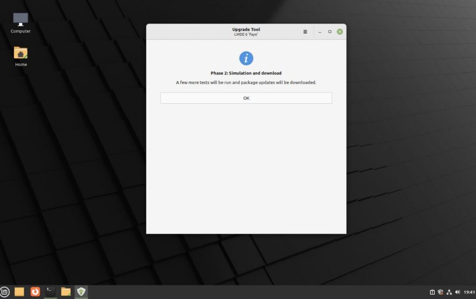Click the clipboard notification icon in the tray
The width and height of the screenshot is (476, 299).
pyautogui.click(x=432, y=292)
